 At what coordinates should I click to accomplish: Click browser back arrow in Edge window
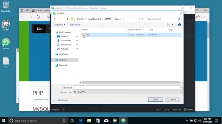[23, 17]
